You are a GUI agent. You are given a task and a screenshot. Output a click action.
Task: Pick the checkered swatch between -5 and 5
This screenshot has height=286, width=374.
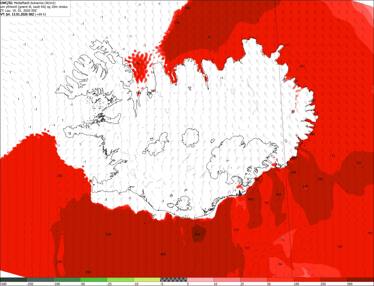(174, 280)
